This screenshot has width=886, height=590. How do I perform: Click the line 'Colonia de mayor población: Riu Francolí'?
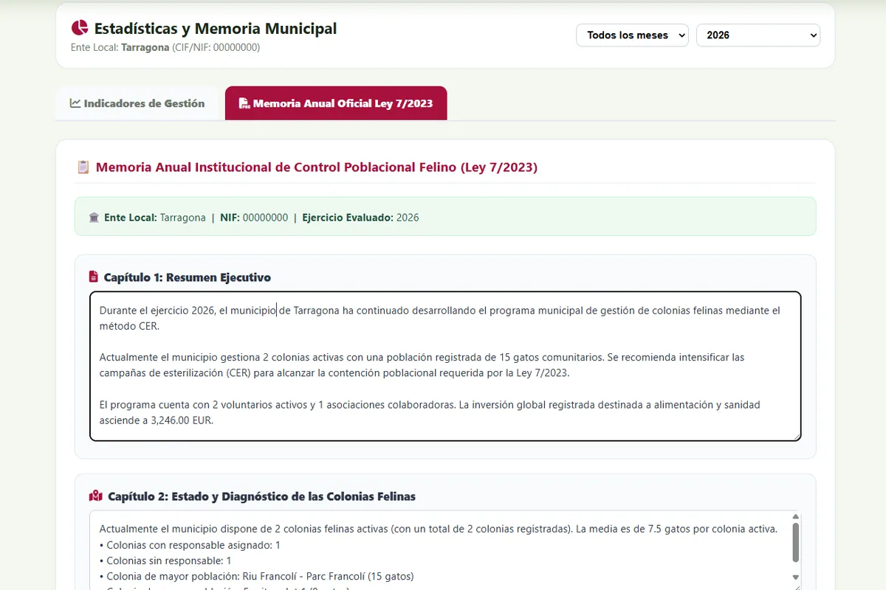click(257, 576)
